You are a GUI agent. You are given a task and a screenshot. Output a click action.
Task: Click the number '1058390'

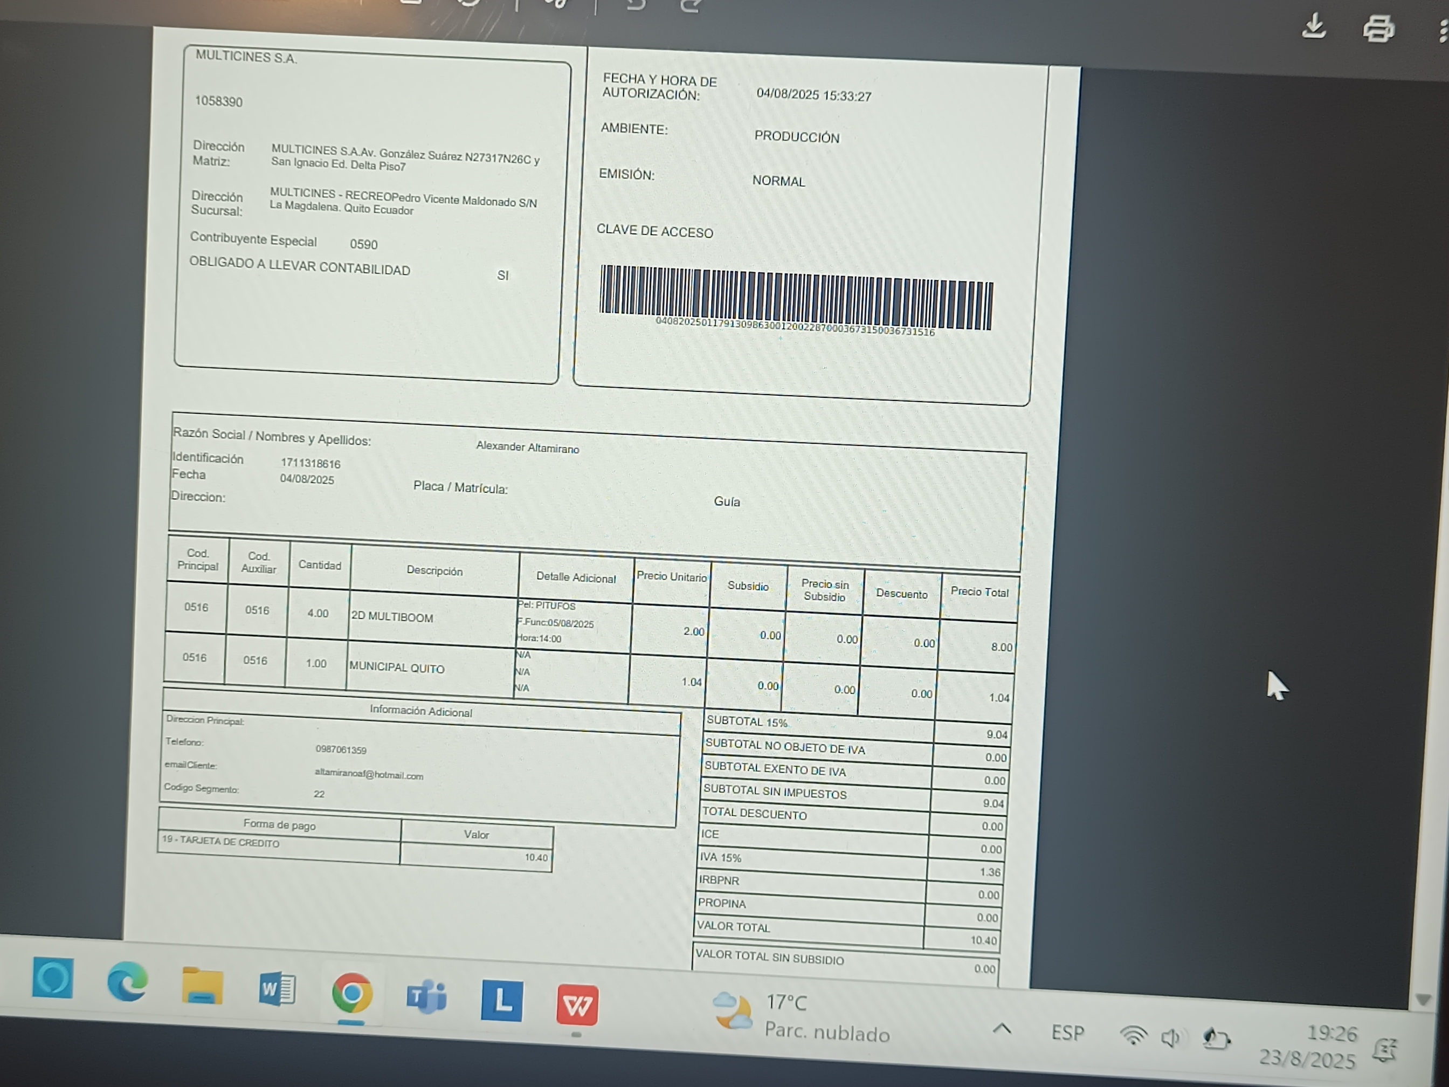[218, 101]
